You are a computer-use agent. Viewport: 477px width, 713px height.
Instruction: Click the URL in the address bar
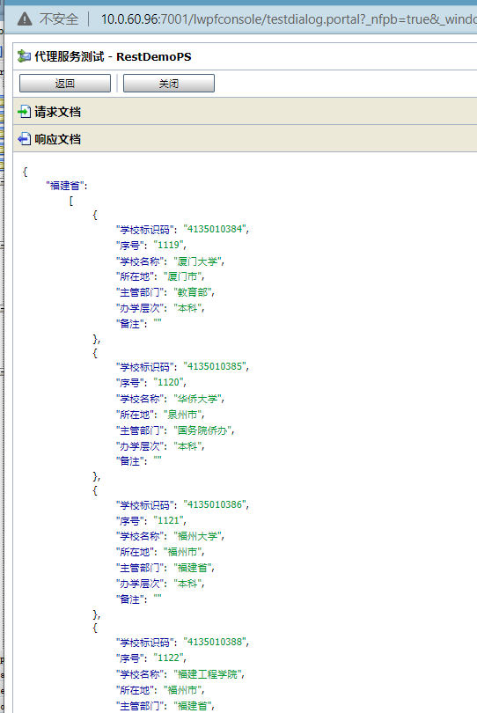click(289, 19)
